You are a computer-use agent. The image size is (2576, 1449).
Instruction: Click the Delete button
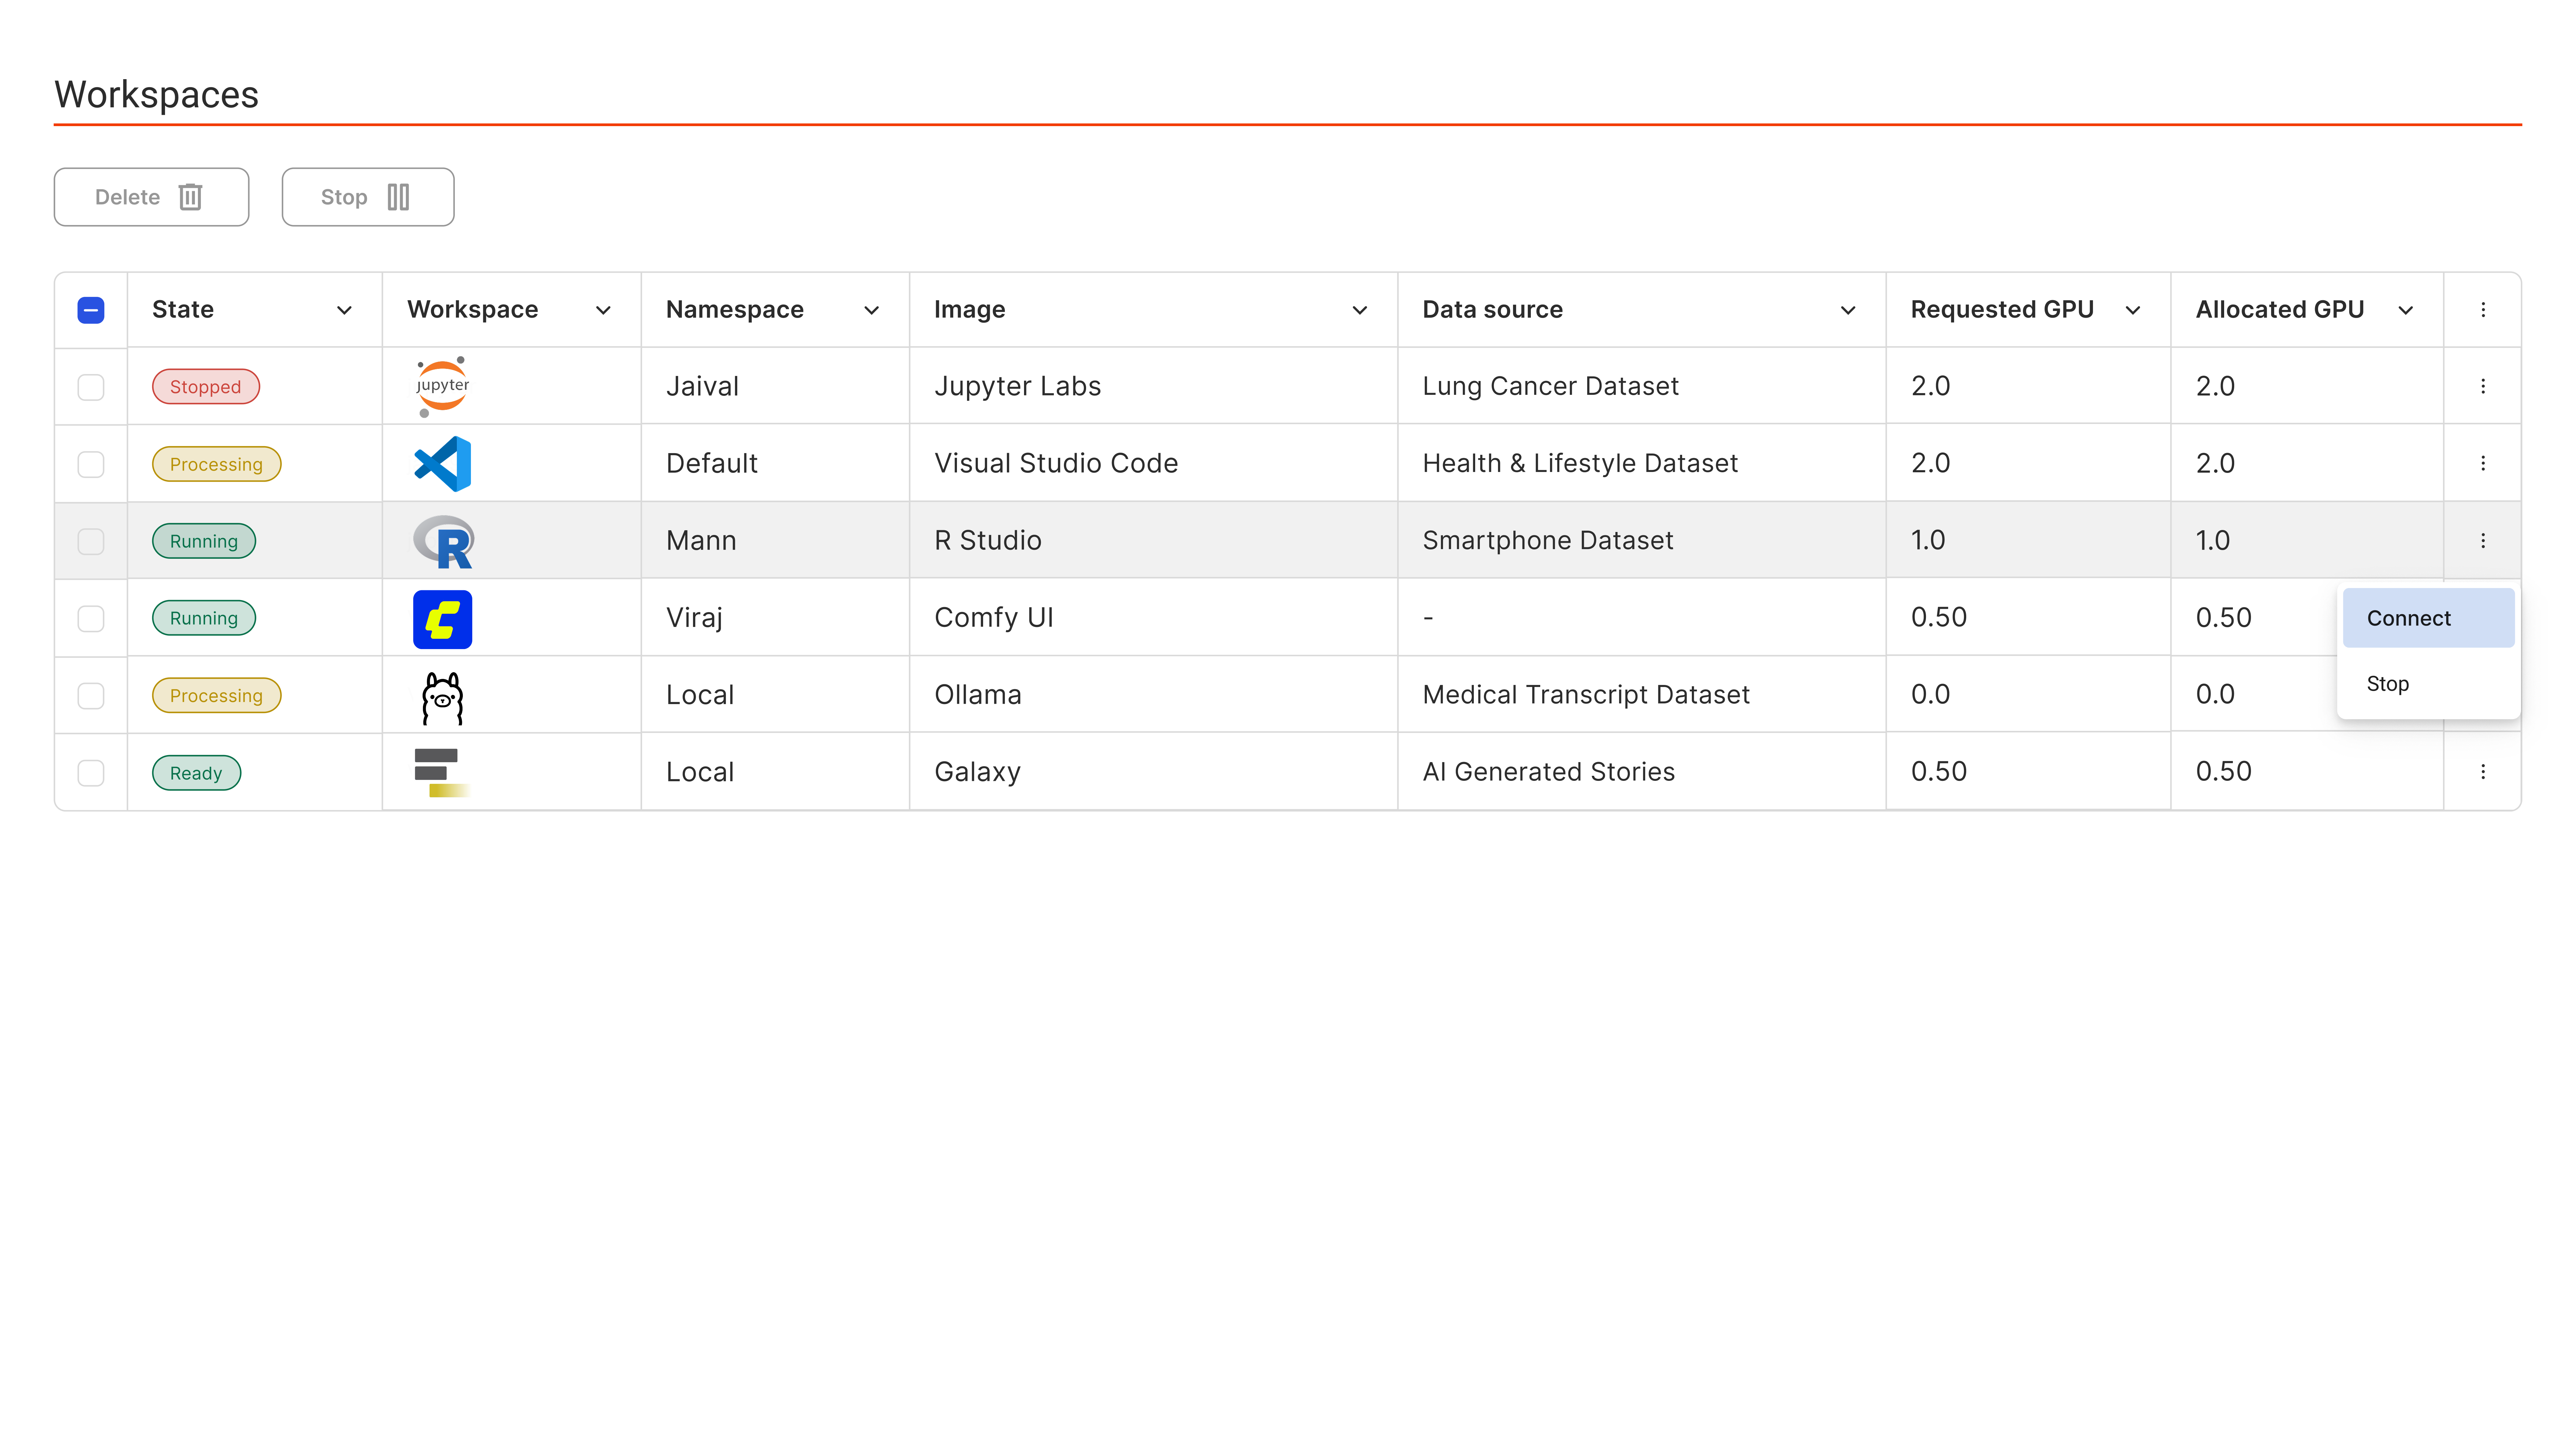(151, 197)
